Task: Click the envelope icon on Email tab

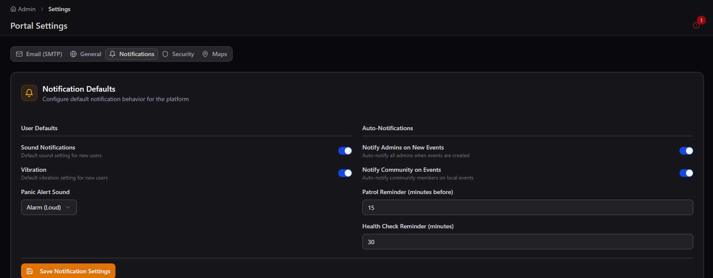Action: (x=19, y=54)
